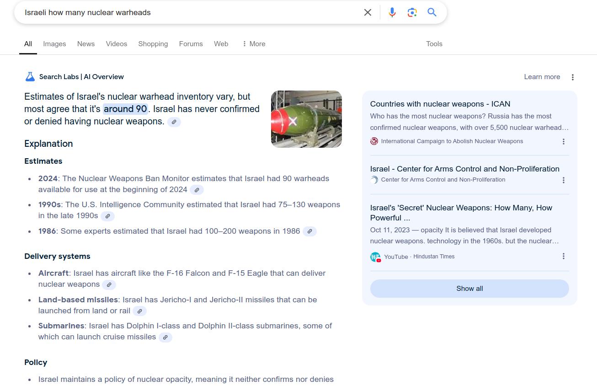The image size is (597, 386).
Task: Open AI Overview three-dot options menu
Action: pyautogui.click(x=572, y=77)
